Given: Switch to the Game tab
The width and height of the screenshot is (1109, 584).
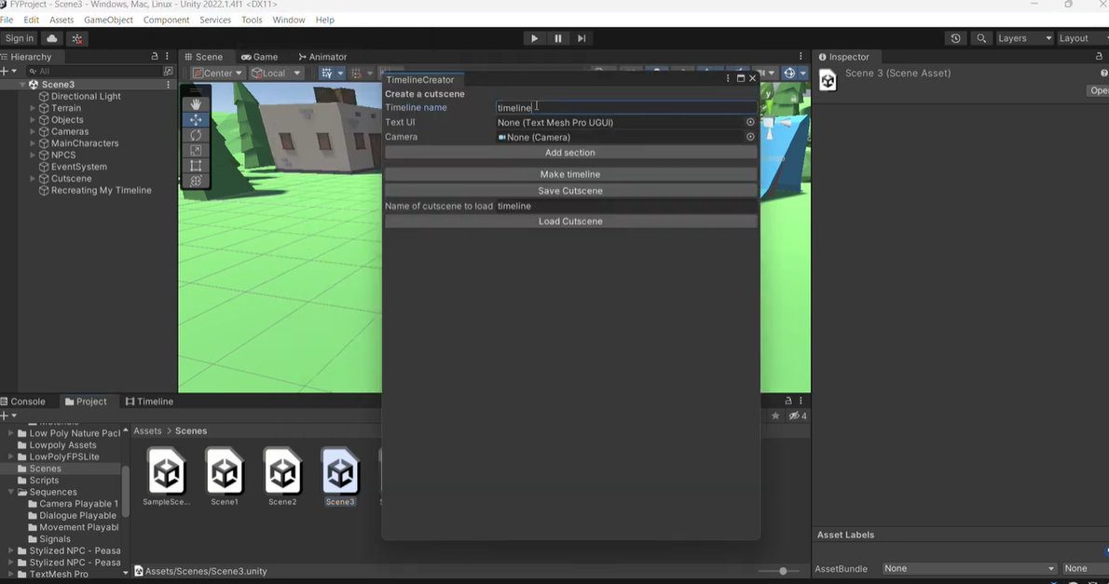Looking at the screenshot, I should pos(259,57).
